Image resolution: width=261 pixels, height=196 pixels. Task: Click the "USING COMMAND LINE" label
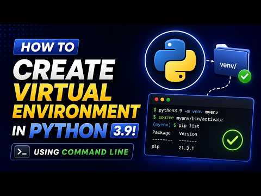pyautogui.click(x=81, y=152)
